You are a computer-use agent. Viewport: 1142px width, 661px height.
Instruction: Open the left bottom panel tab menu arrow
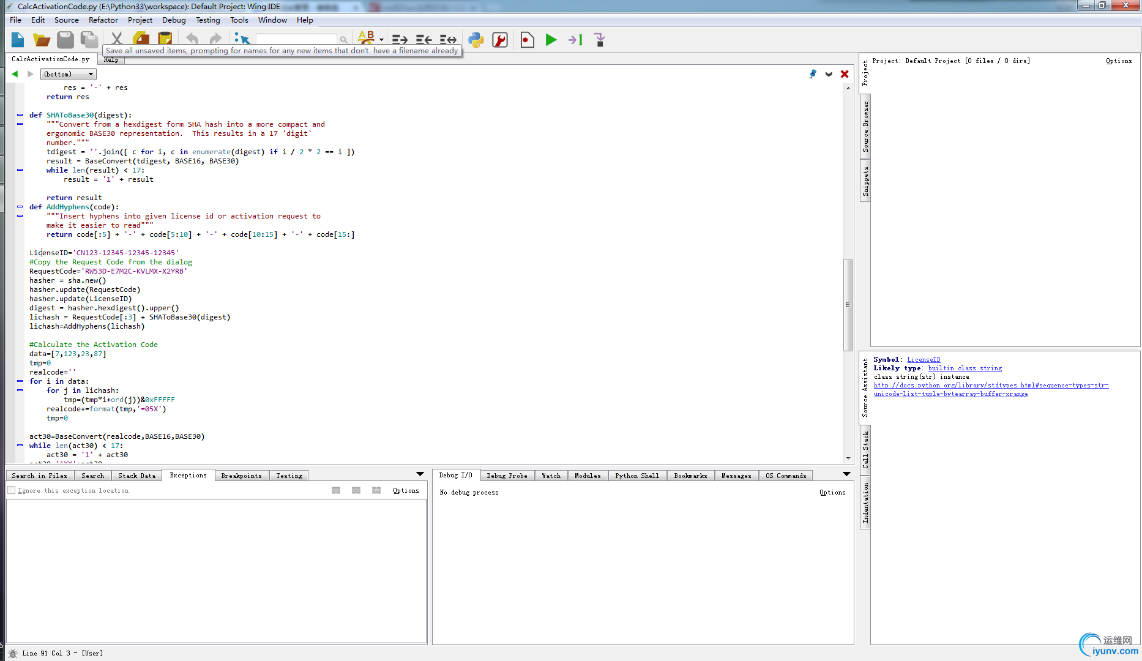(x=420, y=474)
